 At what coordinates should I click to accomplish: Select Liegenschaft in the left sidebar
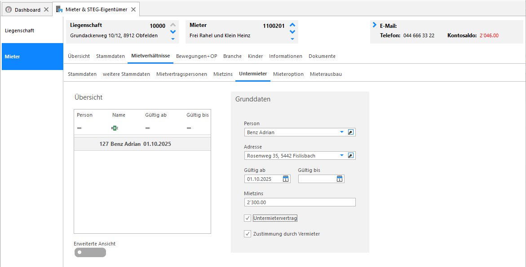32,31
